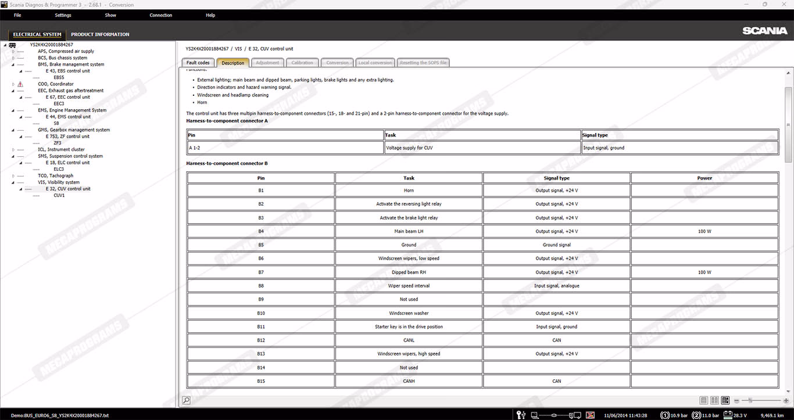
Task: Switch to single-column page layout view
Action: (704, 400)
